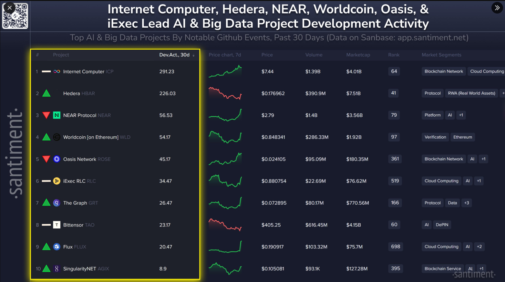This screenshot has width=505, height=282.
Task: Click the double-chevron expand icon
Action: [x=497, y=8]
